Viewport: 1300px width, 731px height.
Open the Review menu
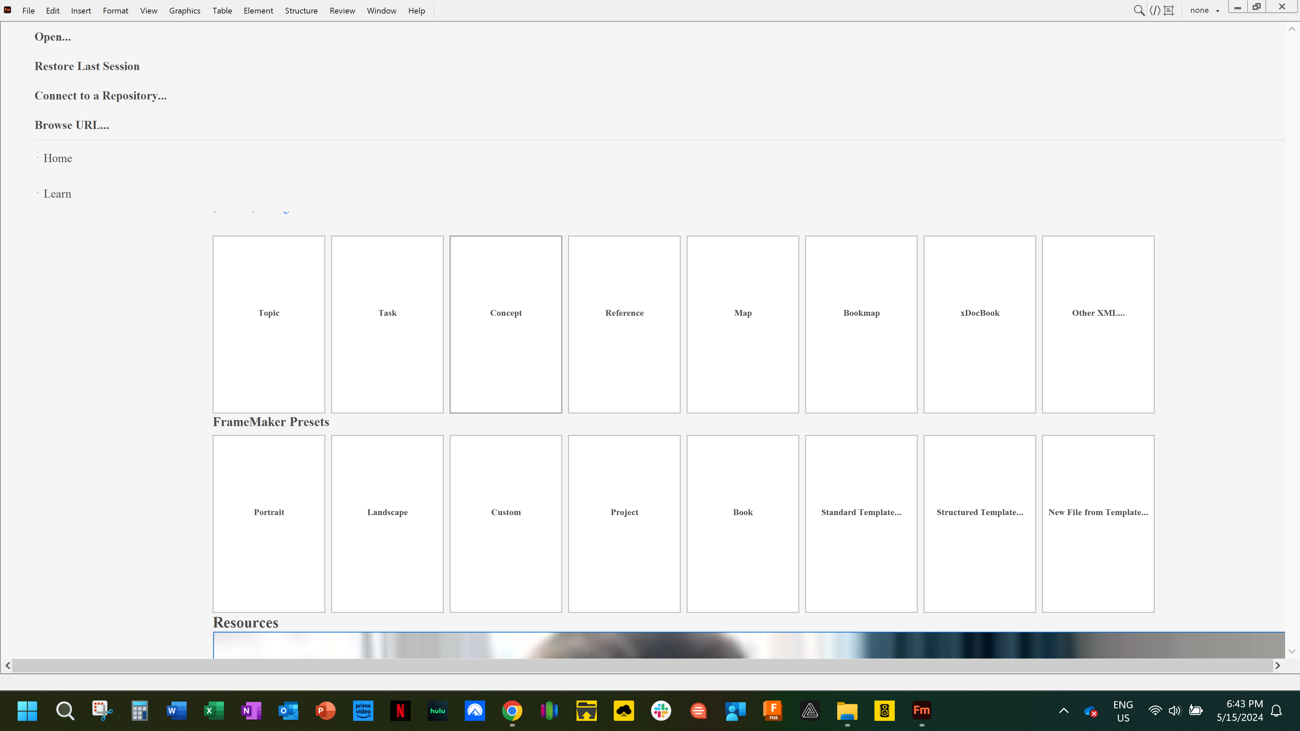[x=342, y=10]
